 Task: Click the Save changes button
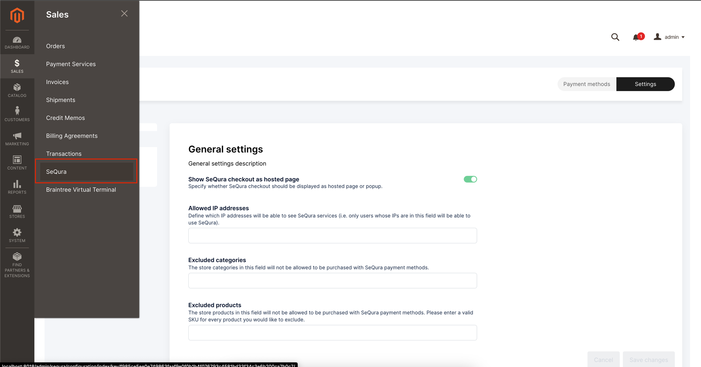point(649,360)
